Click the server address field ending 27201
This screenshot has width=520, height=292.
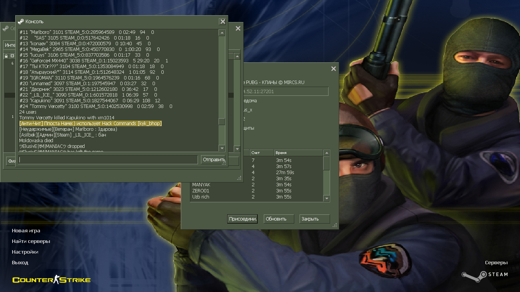[x=286, y=91]
